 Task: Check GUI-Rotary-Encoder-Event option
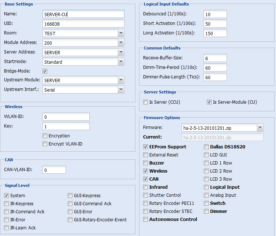[70, 220]
